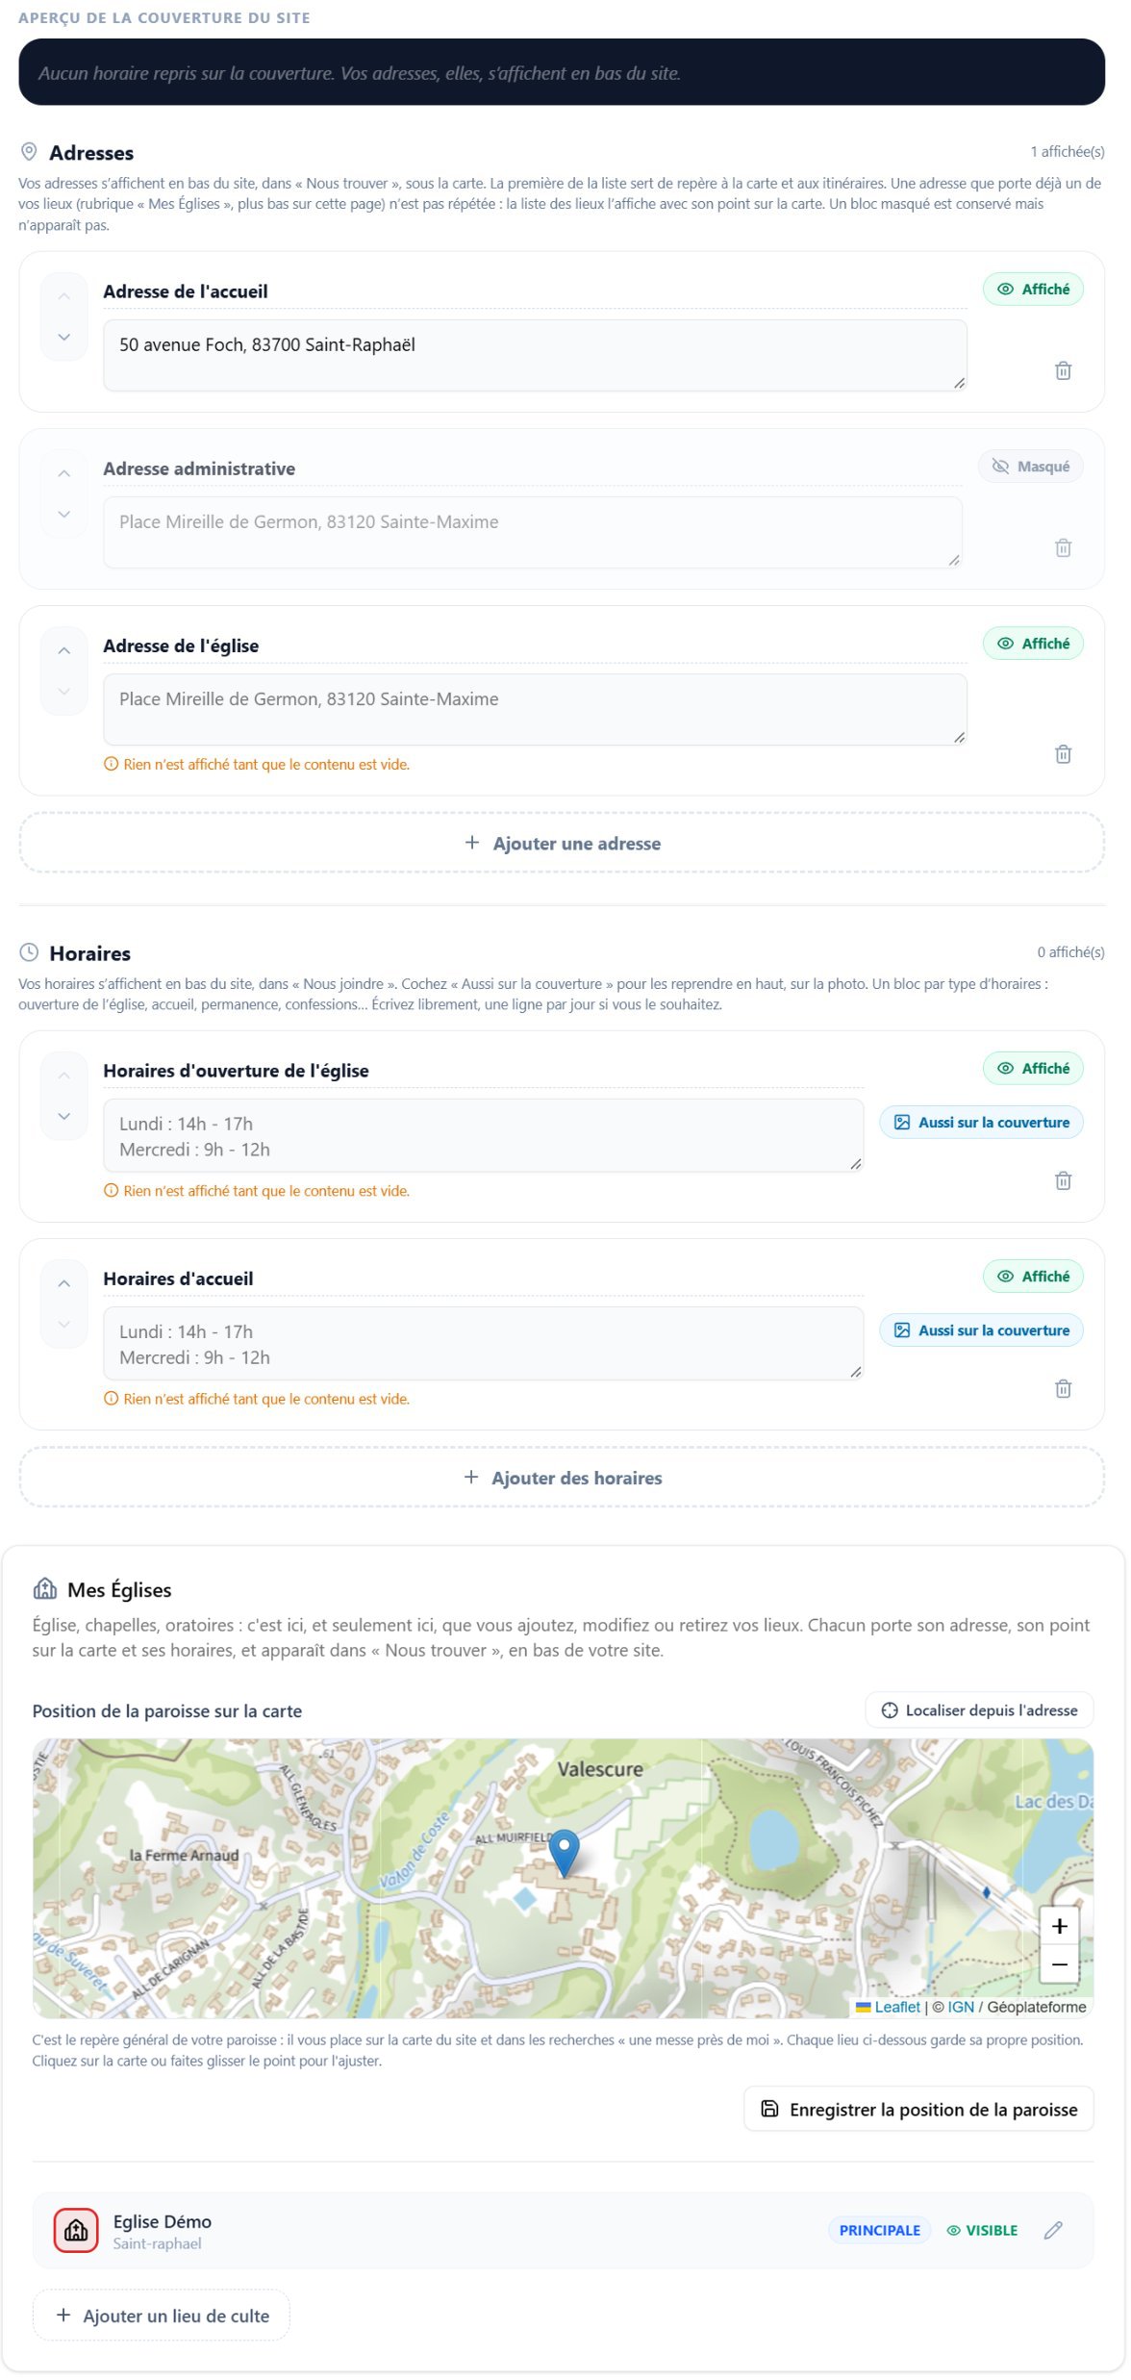
Task: Select the 'Eglise Démo' row name
Action: point(163,2224)
